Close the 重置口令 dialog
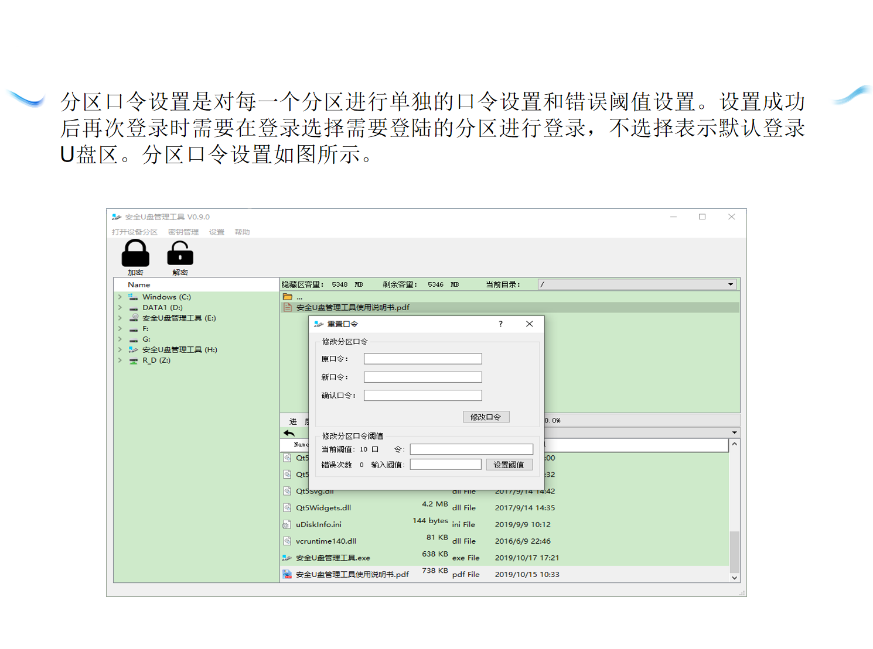 pyautogui.click(x=529, y=324)
